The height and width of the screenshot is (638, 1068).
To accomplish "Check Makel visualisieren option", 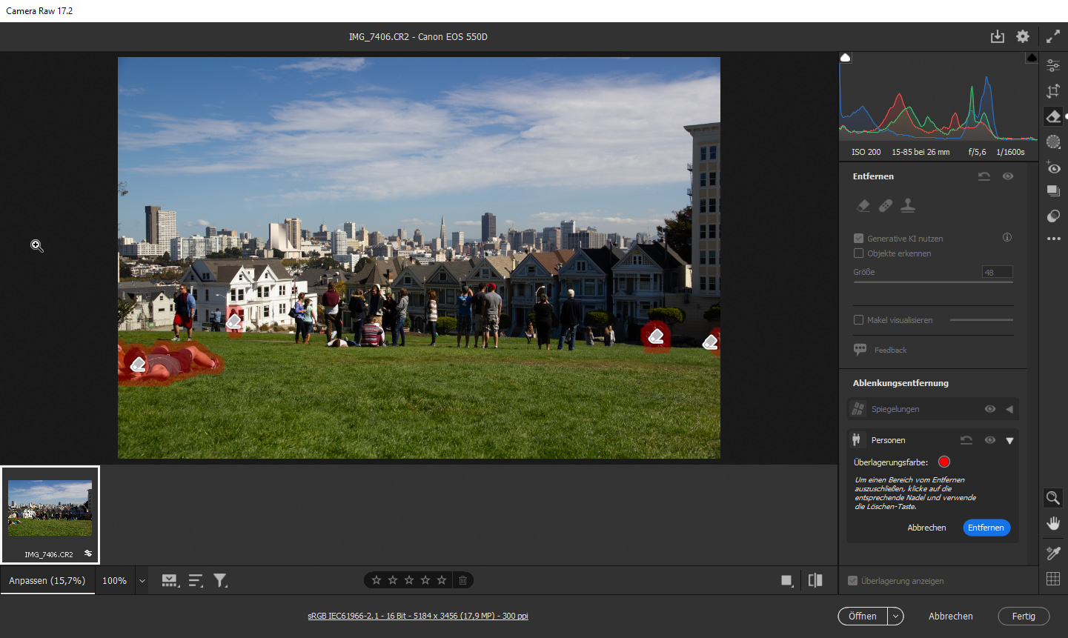I will (858, 320).
